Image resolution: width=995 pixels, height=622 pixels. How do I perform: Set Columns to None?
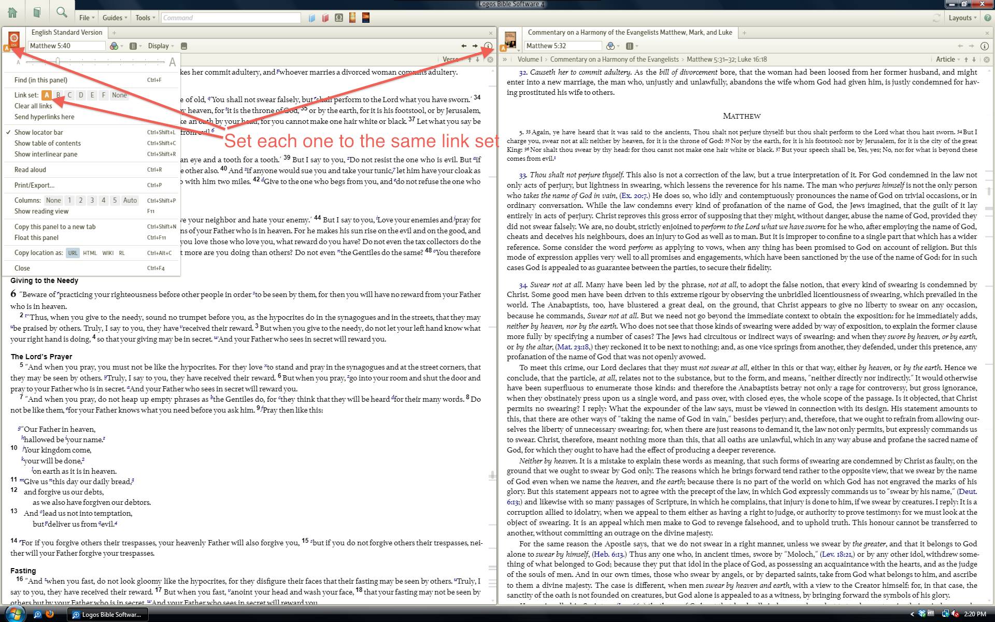53,200
